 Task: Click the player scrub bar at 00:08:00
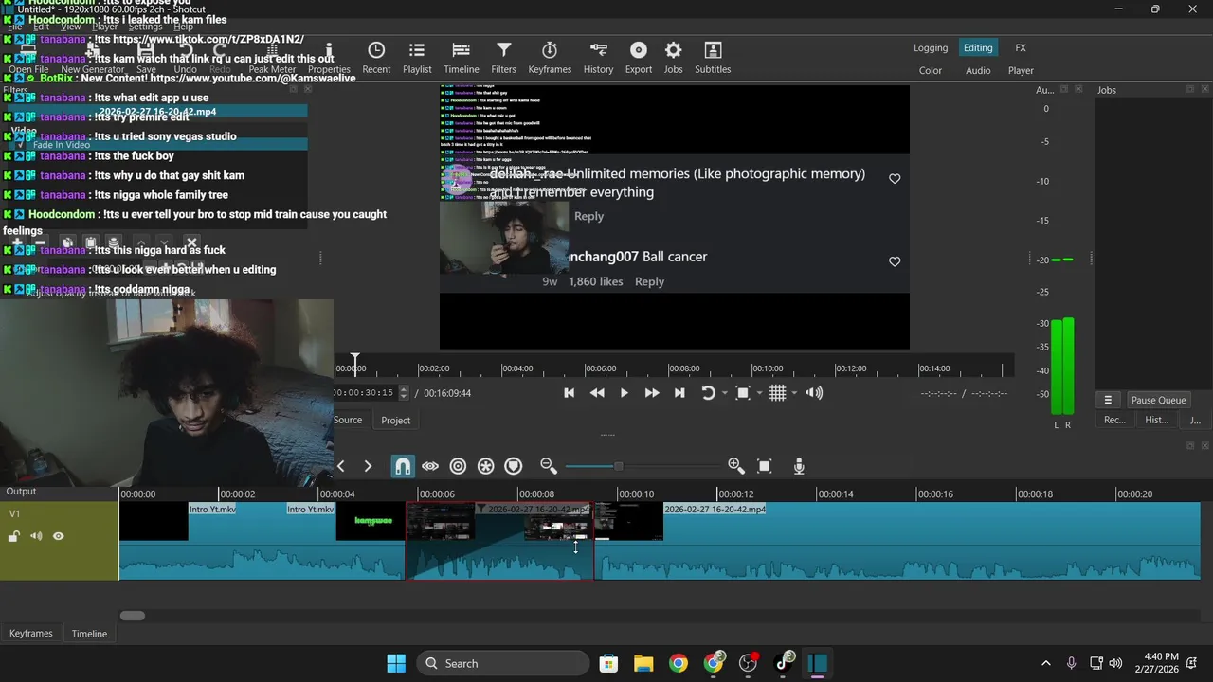[x=683, y=368]
